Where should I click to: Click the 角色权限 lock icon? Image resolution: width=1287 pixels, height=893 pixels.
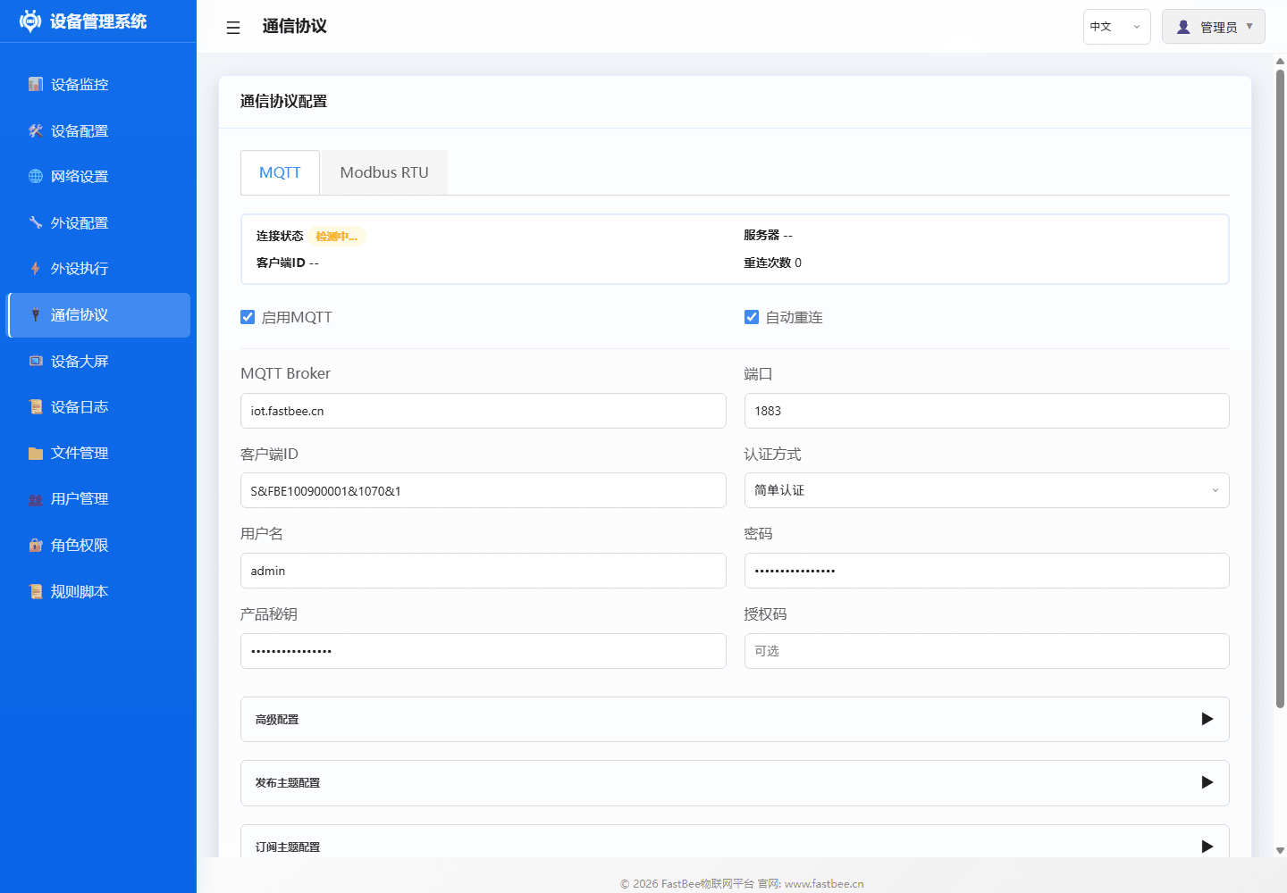coord(36,545)
